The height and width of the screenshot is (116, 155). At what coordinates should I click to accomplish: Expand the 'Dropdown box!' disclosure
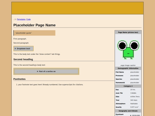24,48
